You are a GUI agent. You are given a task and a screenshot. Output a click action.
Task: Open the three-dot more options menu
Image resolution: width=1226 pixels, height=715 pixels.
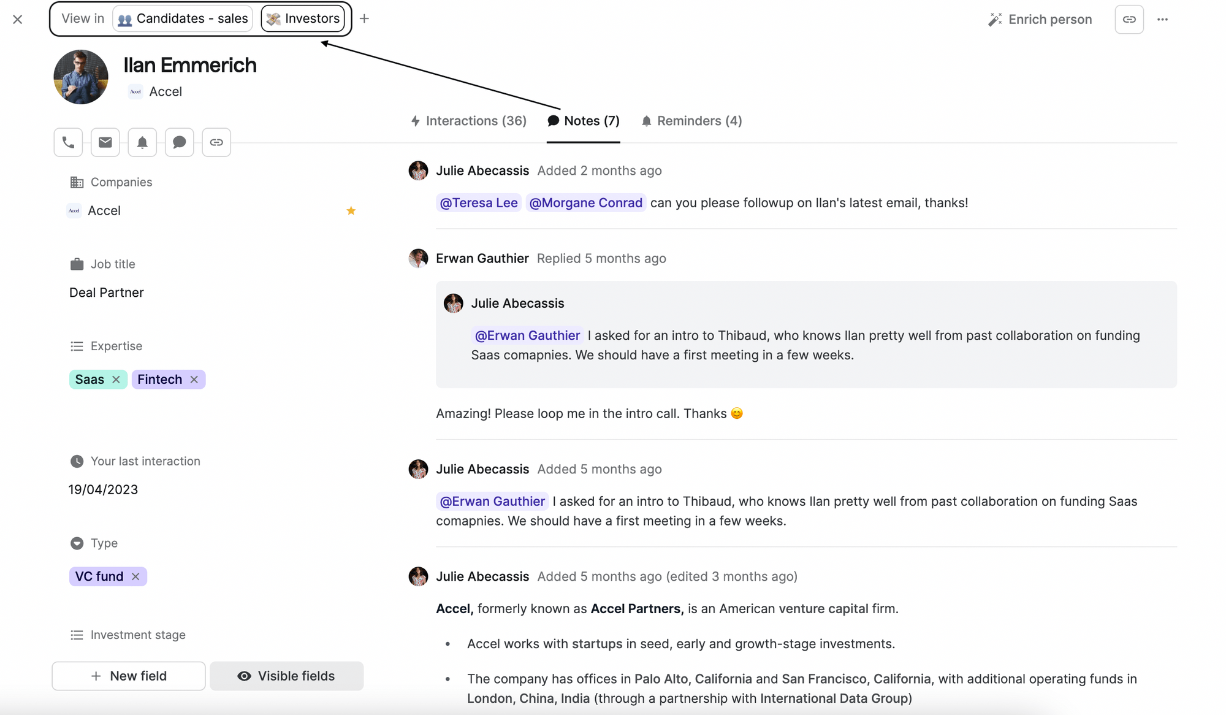[1163, 19]
